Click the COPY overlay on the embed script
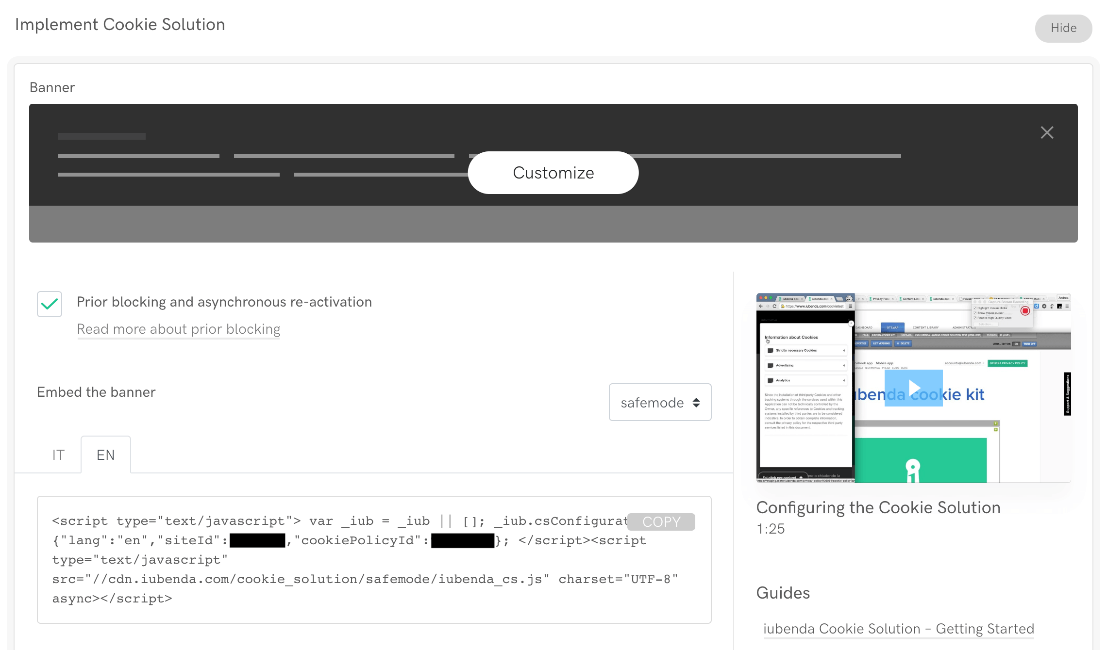1107x650 pixels. click(x=661, y=521)
